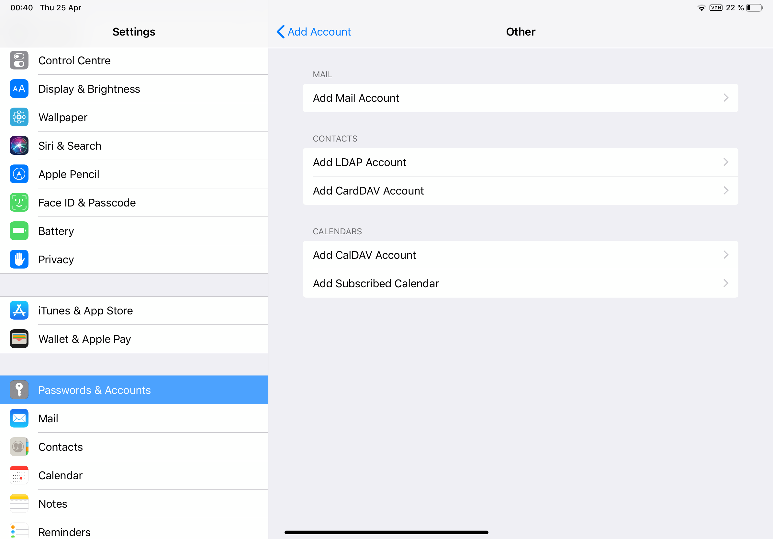Expand Add LDAP Account option
This screenshot has height=539, width=773.
click(x=521, y=163)
